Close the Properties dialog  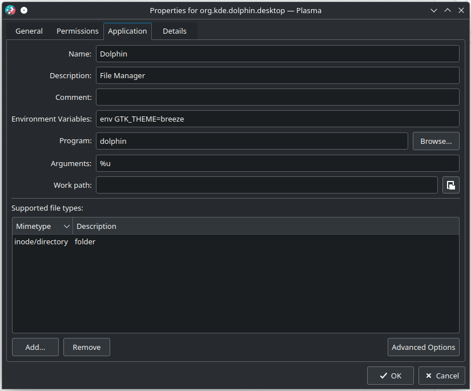coord(461,10)
